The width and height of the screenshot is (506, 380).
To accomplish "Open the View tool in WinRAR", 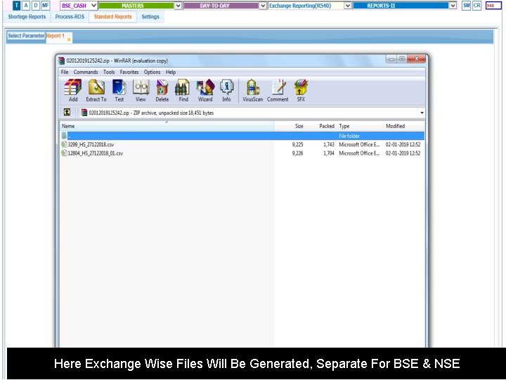I will coord(141,91).
